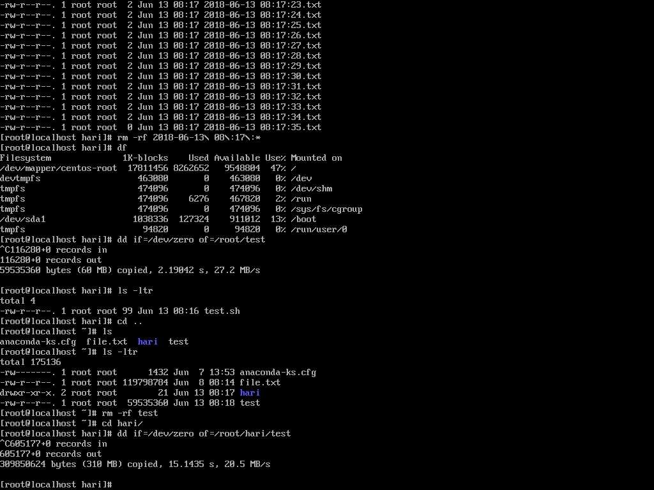Click the Available column header in the df table
Image resolution: width=654 pixels, height=490 pixels.
(x=237, y=158)
